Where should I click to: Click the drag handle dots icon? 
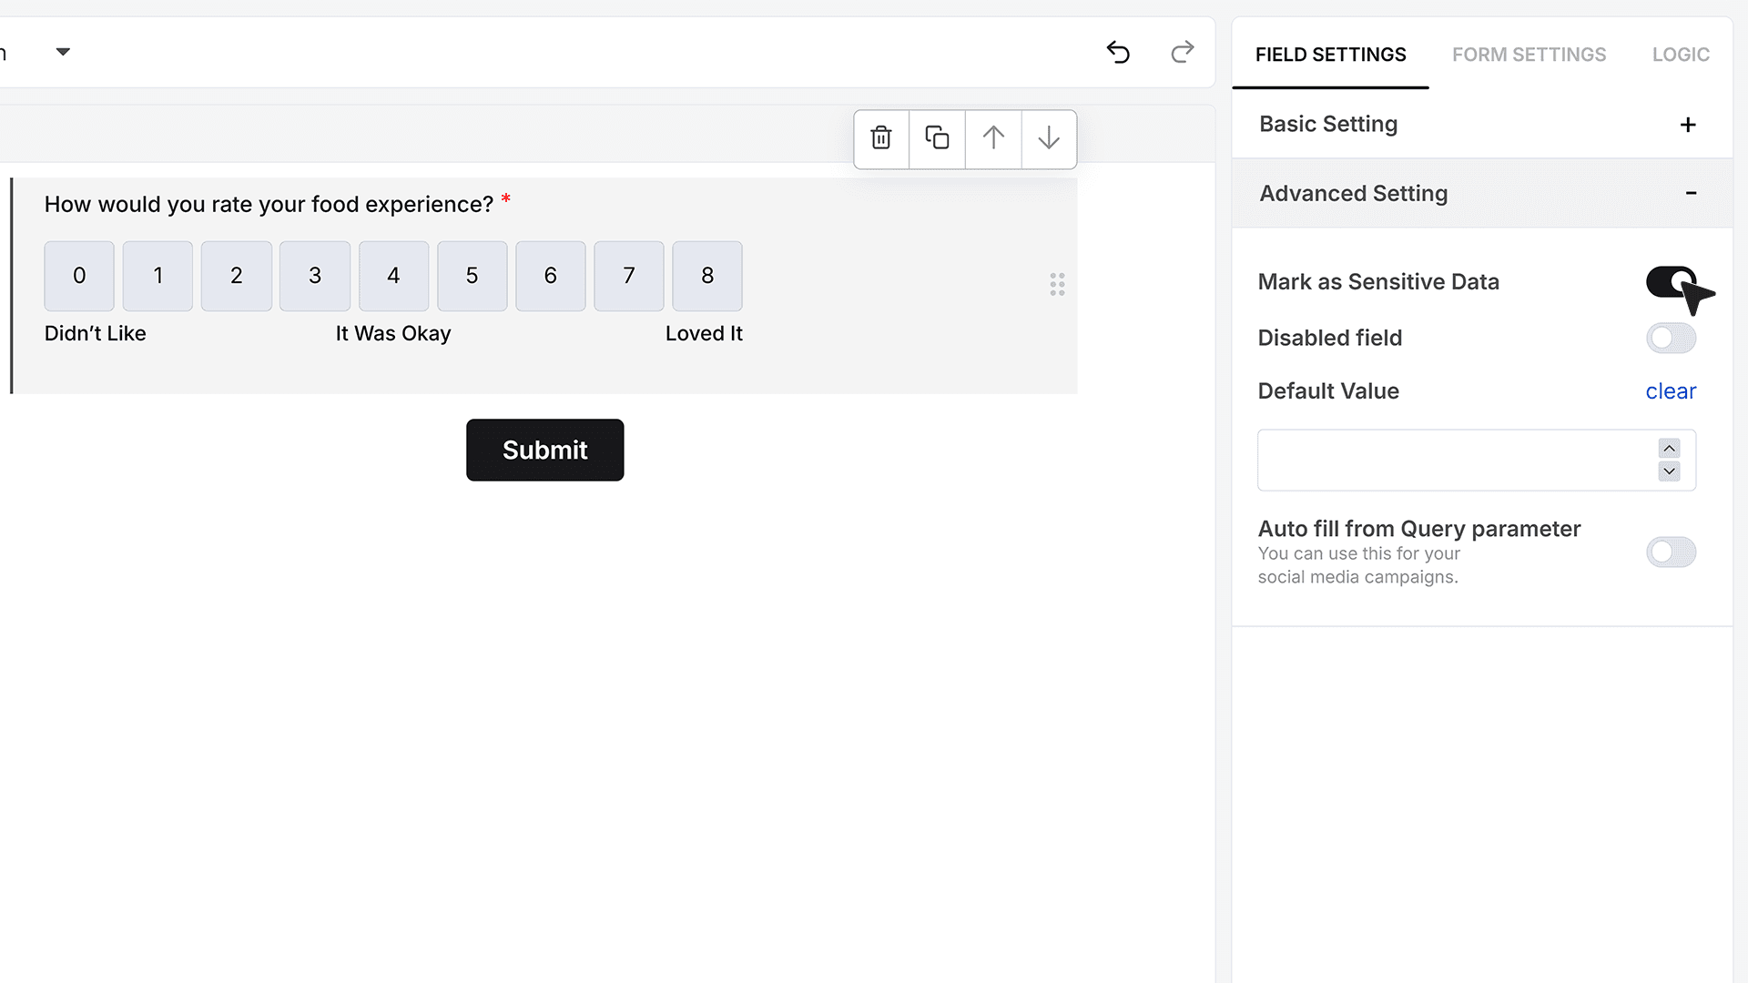(x=1057, y=284)
